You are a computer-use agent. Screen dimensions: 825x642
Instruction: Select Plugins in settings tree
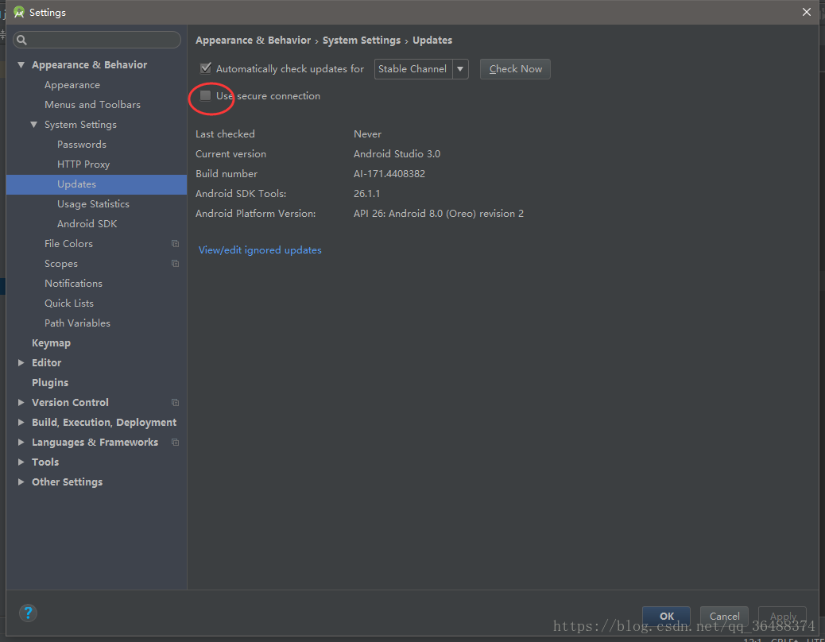[x=50, y=383]
